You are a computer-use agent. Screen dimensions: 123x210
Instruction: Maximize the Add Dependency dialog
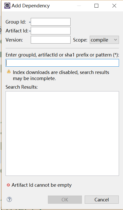click(96, 6)
